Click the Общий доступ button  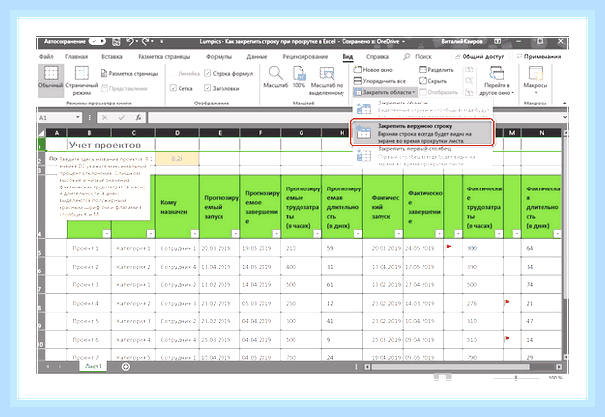pyautogui.click(x=480, y=57)
